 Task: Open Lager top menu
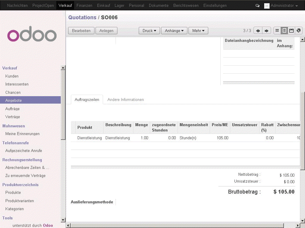[x=119, y=6]
